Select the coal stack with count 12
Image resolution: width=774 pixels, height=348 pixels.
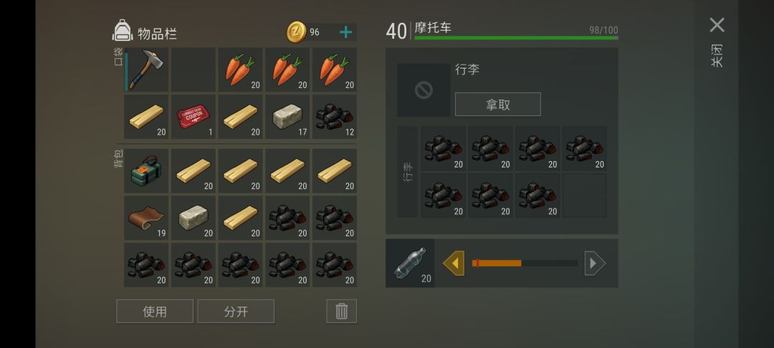point(335,117)
